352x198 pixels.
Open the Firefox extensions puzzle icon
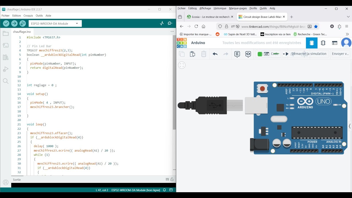(x=340, y=26)
